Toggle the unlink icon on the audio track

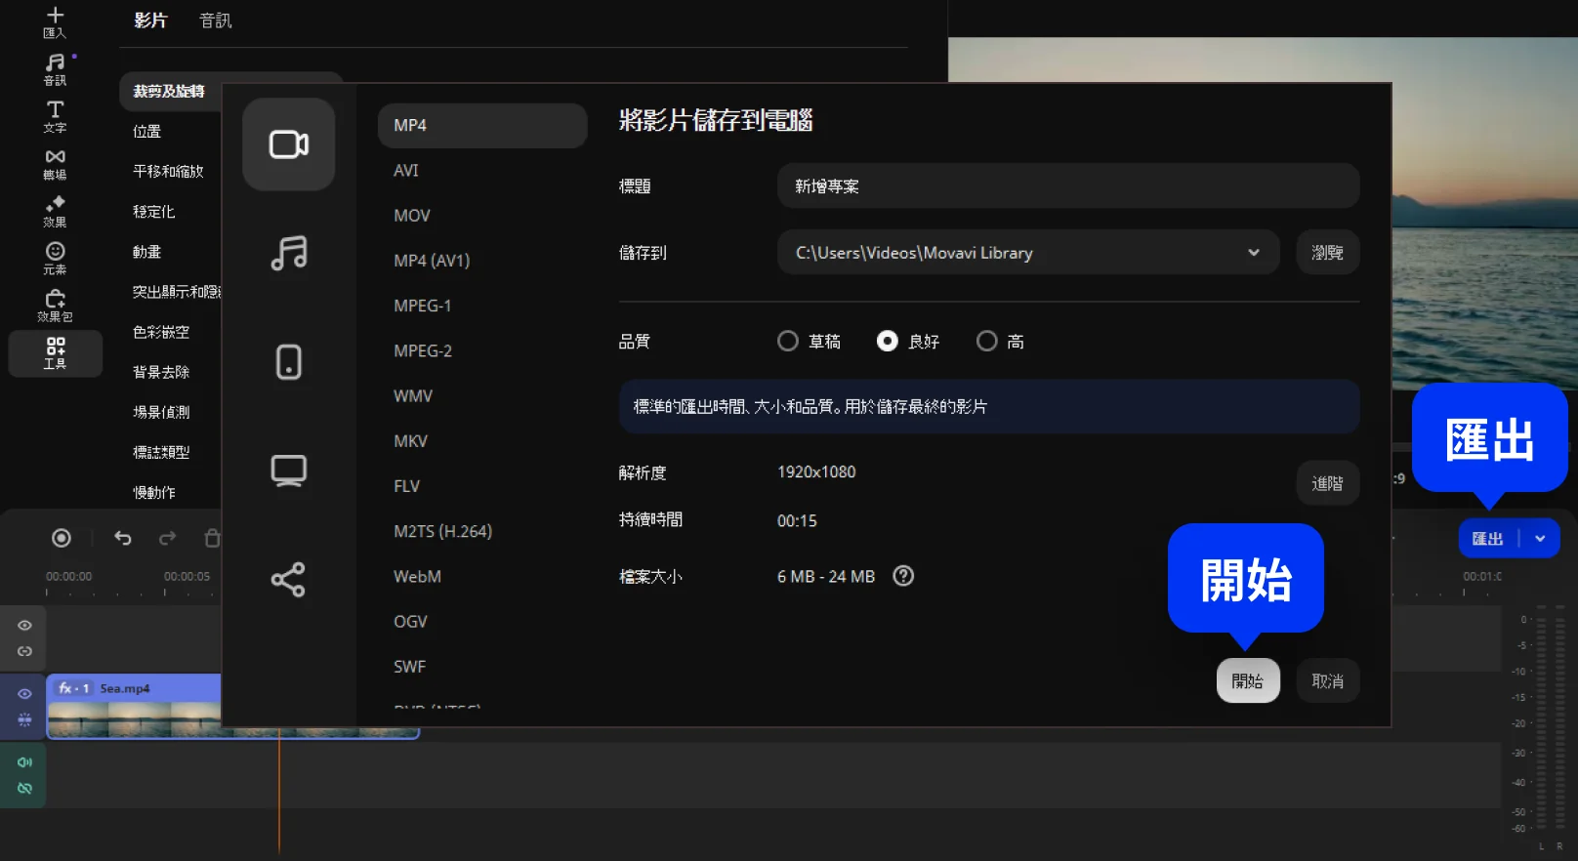24,788
